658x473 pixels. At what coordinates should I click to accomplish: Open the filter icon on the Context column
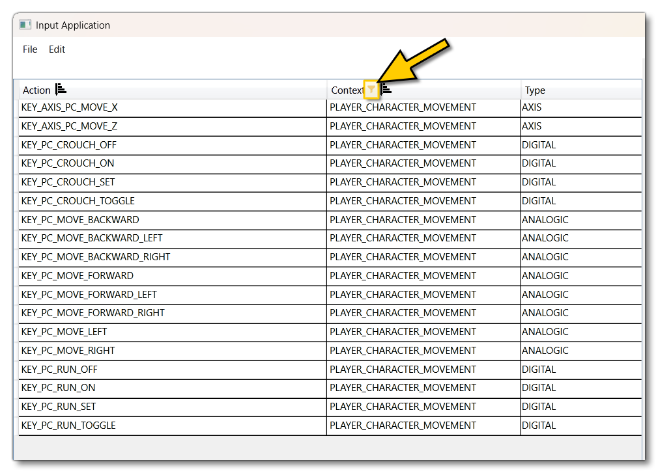pyautogui.click(x=371, y=90)
